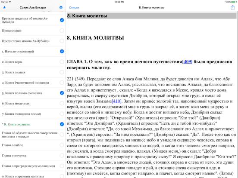The height and width of the screenshot is (178, 238).
Task: Check the circle for Главы о кибле
Action: point(62,145)
